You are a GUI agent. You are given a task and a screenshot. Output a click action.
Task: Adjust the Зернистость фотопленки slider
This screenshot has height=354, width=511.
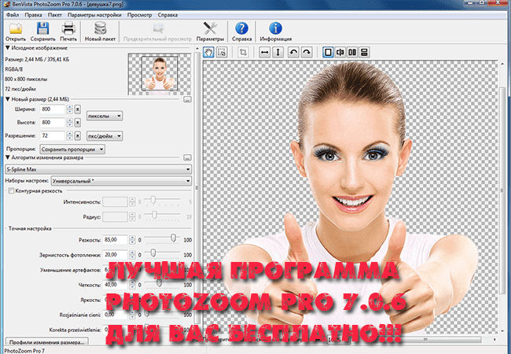click(x=153, y=253)
